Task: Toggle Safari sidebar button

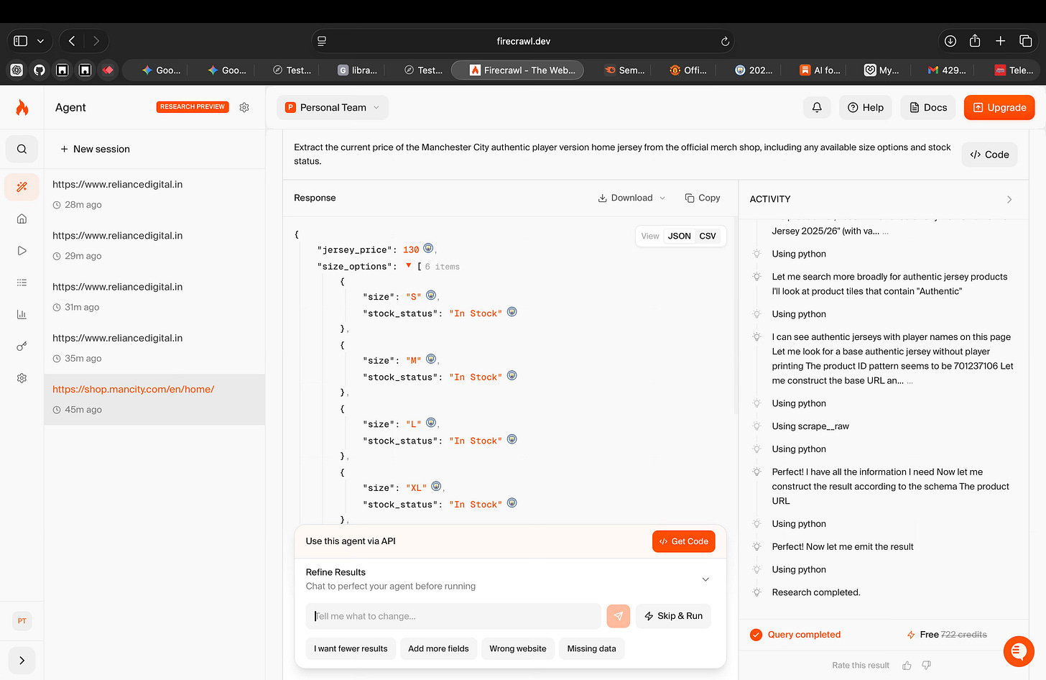Action: pos(21,41)
